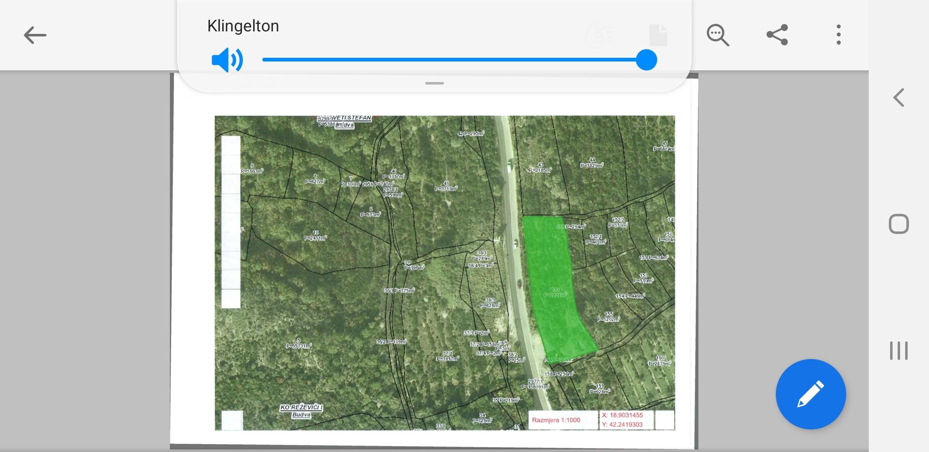Tap parcel 155 P=1202m² label
929x452 pixels.
(x=608, y=317)
